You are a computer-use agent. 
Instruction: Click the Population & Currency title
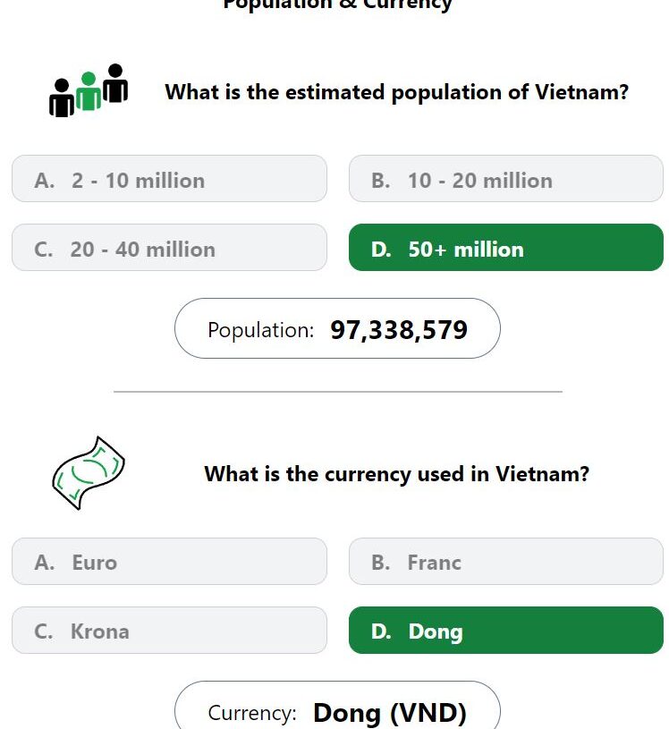(337, 4)
